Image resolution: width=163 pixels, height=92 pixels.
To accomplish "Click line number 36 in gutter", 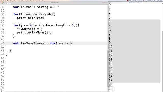I will coord(3,25).
